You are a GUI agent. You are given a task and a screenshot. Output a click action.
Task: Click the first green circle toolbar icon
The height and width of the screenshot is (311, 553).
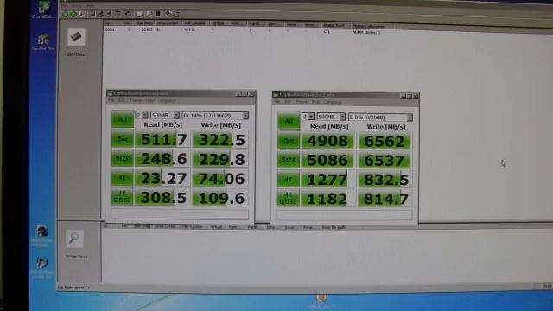coord(65,14)
